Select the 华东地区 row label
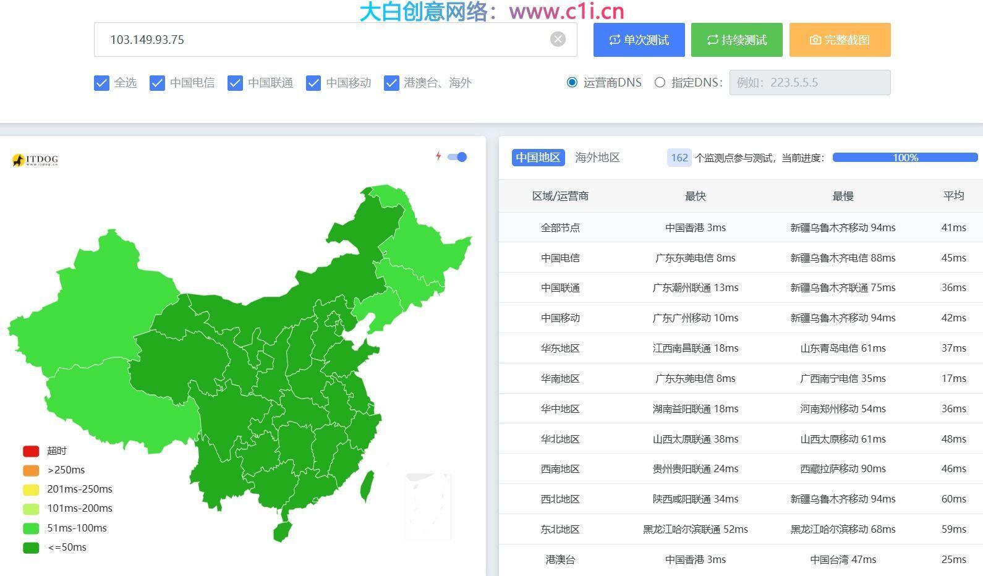The image size is (983, 576). pyautogui.click(x=560, y=348)
